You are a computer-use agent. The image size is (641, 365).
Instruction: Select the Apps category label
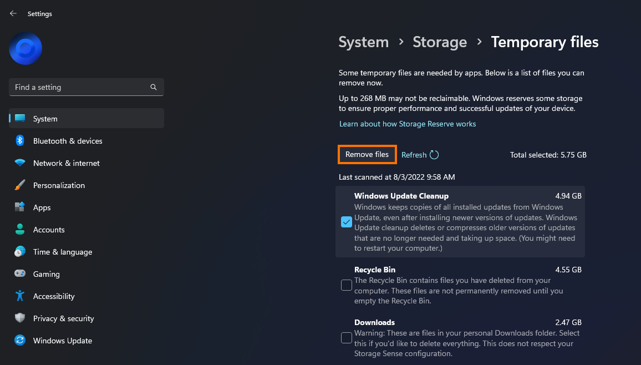pos(42,207)
